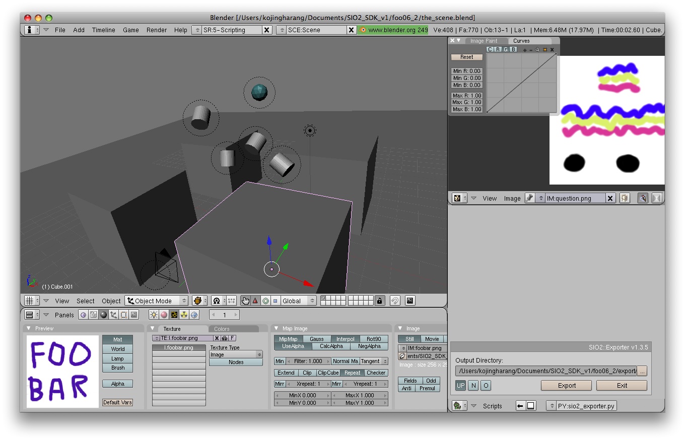This screenshot has width=685, height=440.
Task: Adjust the Filter: 1.000 slider
Action: click(x=309, y=361)
